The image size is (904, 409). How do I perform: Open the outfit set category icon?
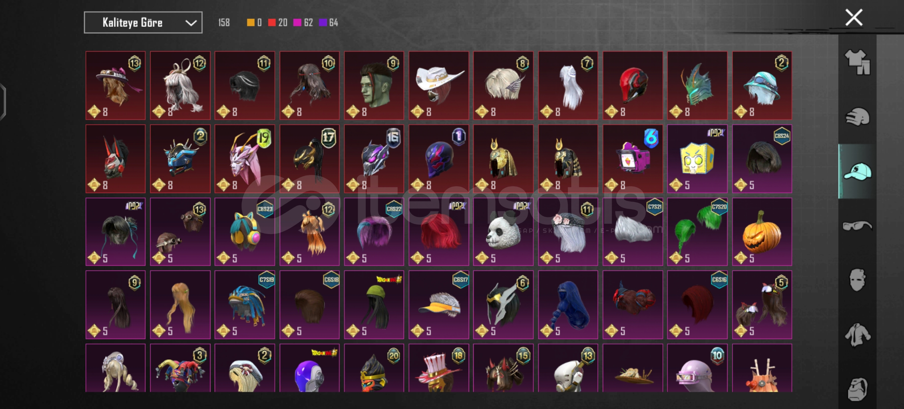857,62
